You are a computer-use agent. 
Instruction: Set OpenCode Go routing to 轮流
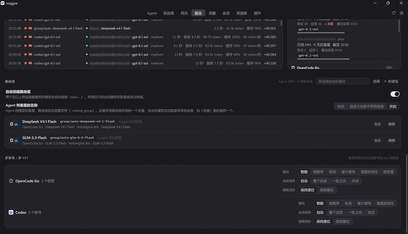coord(332,172)
